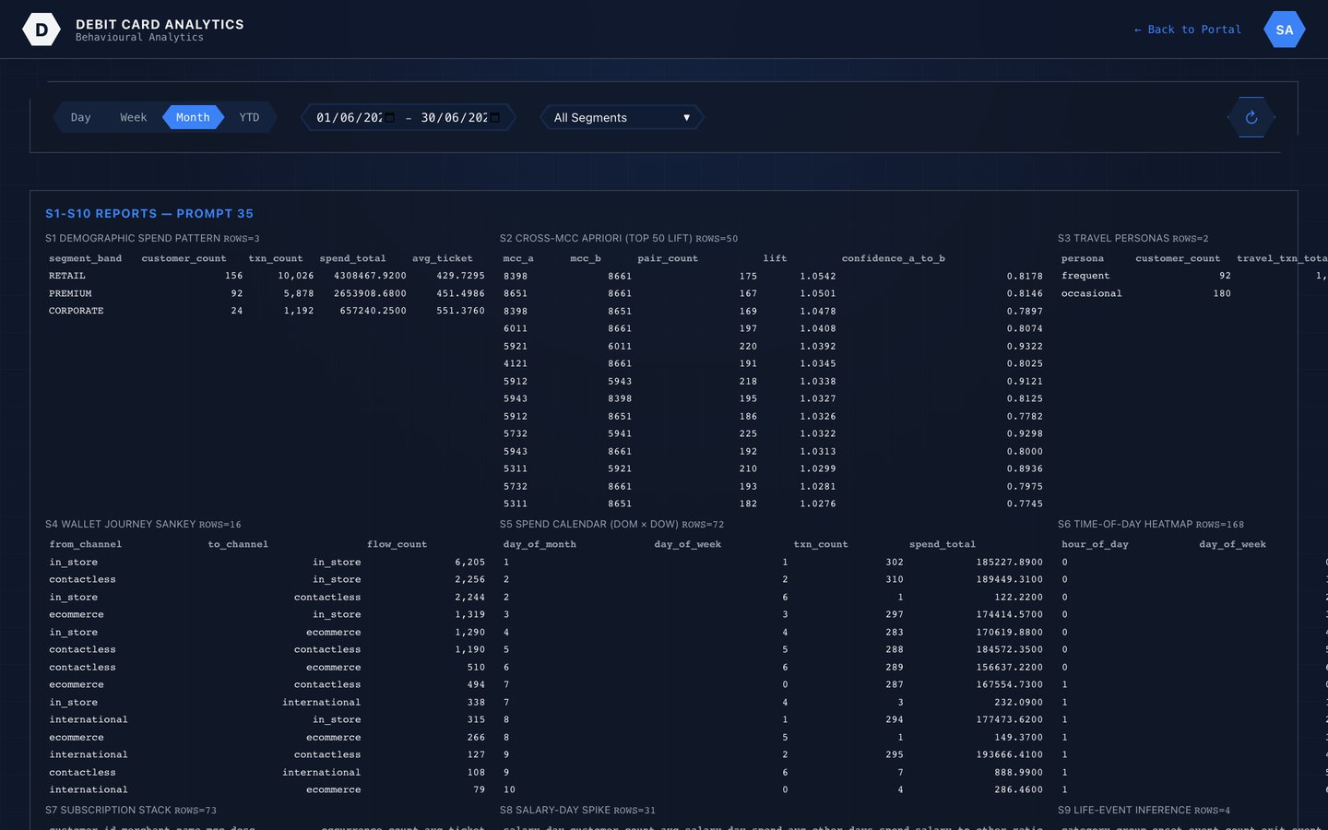Click the from_channel column header

coord(86,544)
